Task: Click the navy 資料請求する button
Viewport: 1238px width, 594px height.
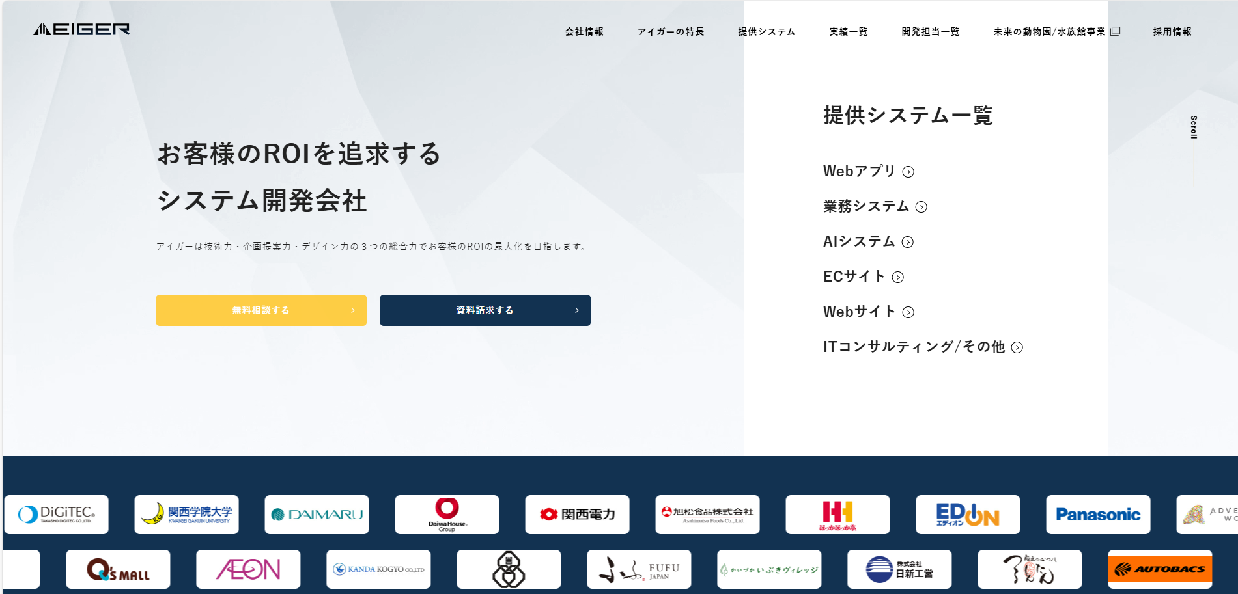Action: pyautogui.click(x=485, y=310)
